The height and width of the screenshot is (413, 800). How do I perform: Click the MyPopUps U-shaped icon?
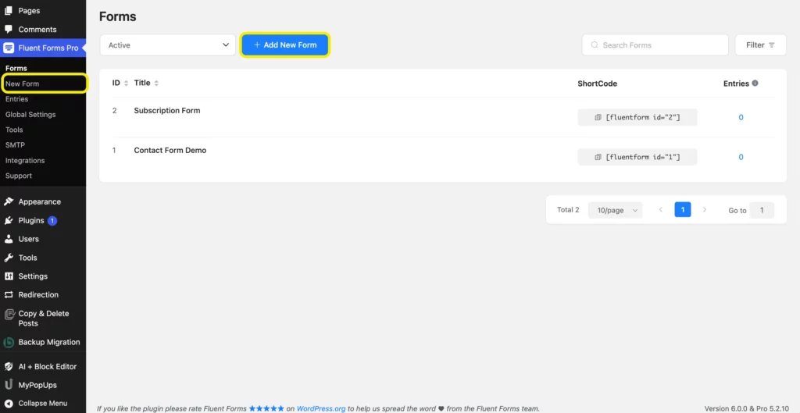coord(9,385)
